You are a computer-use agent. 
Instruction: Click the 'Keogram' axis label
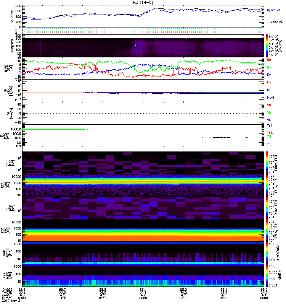tap(12, 46)
